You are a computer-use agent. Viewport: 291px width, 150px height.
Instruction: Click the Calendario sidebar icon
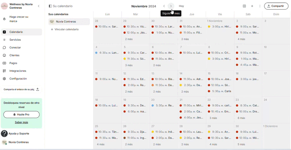pyautogui.click(x=4, y=32)
